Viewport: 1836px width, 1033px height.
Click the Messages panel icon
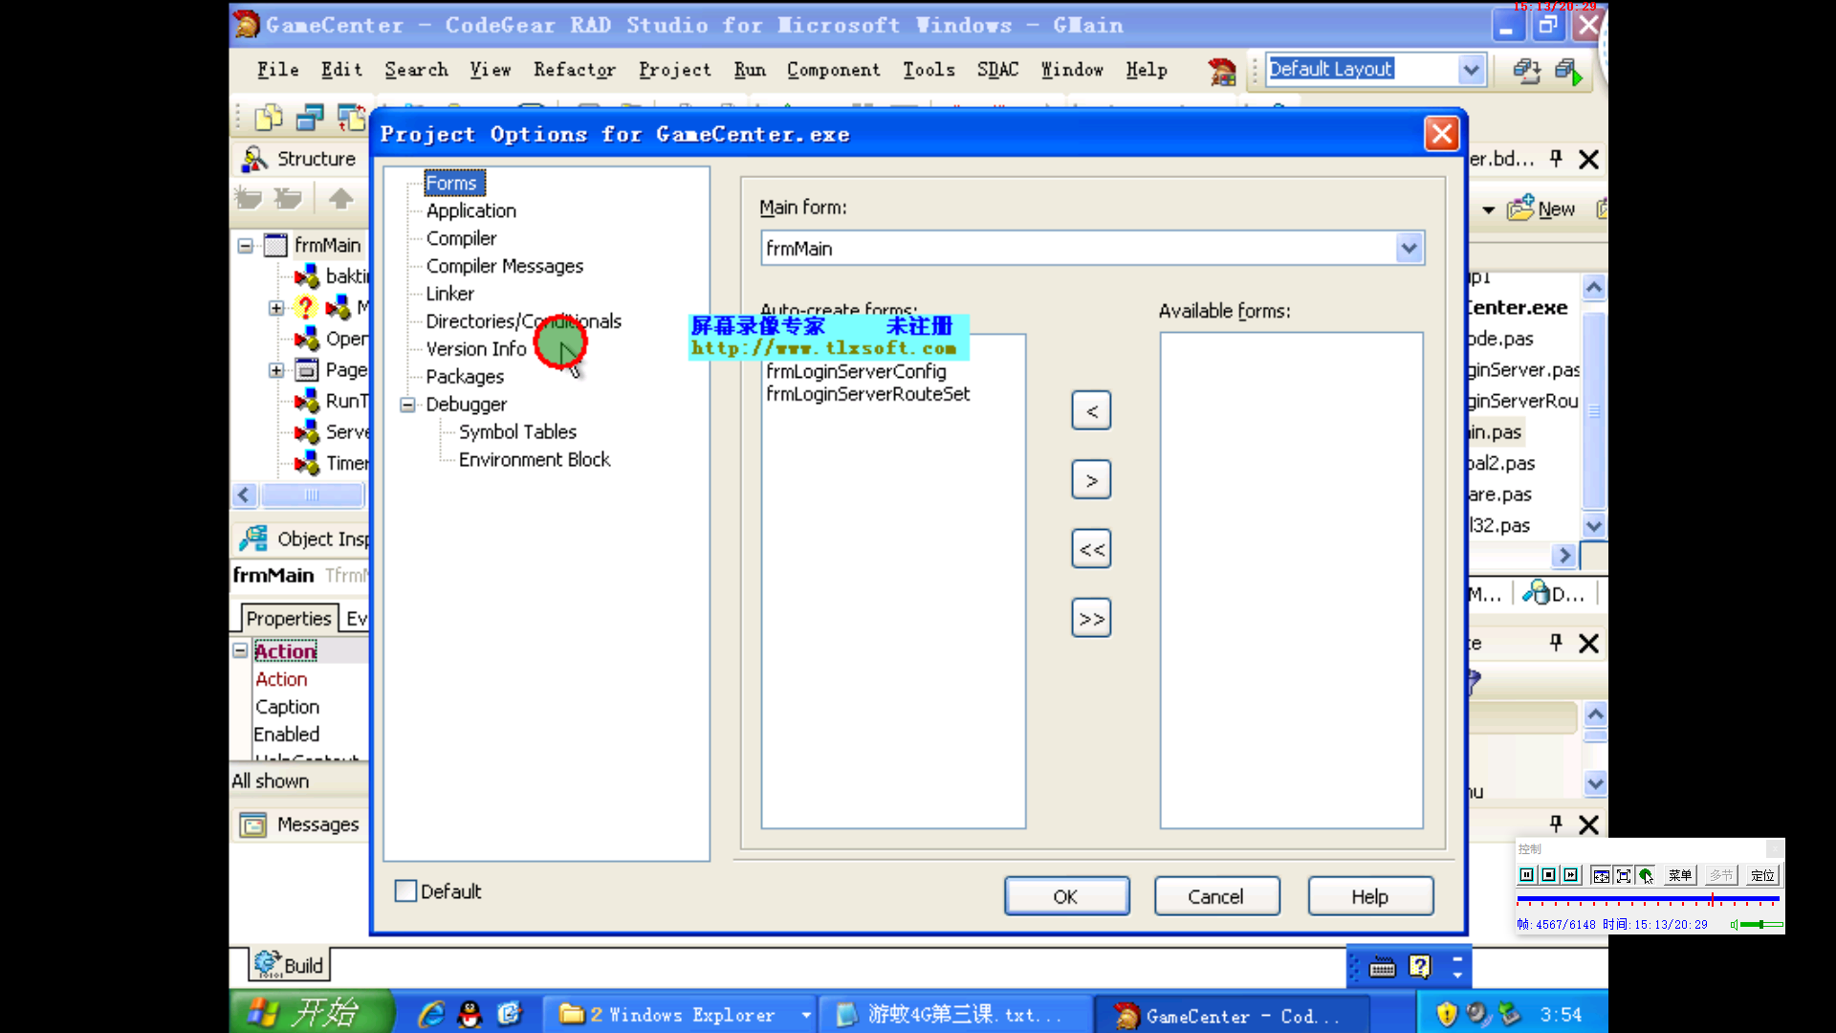tap(253, 824)
